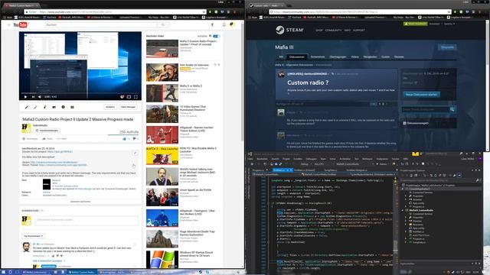Viewport: 490px width, 275px height.
Task: Click the YouTube search magnifier button
Action: pos(163,25)
